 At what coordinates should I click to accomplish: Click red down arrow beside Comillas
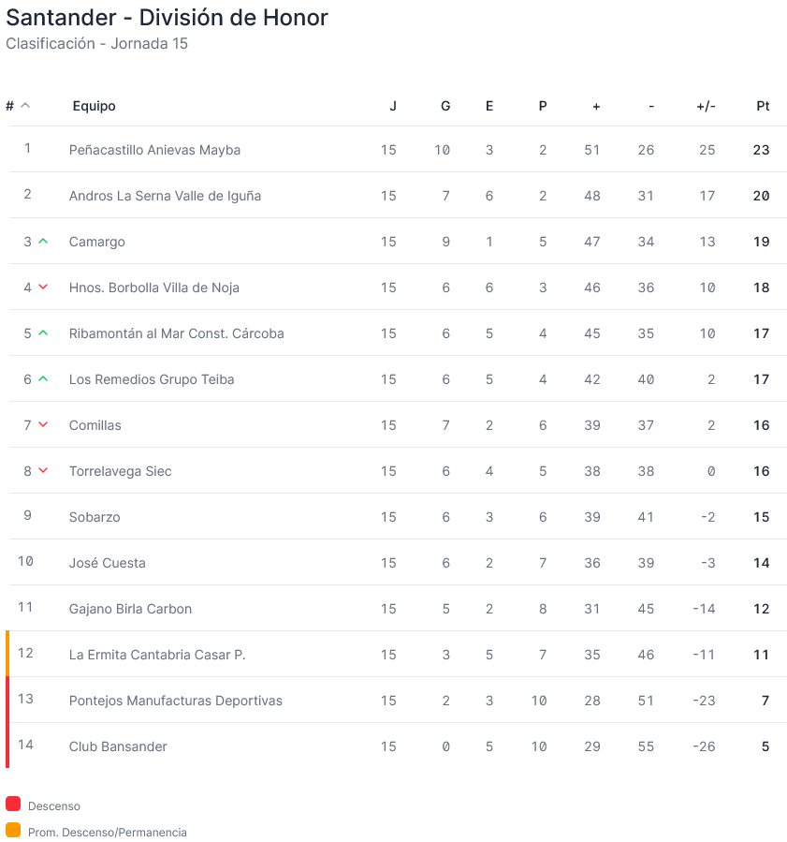pos(43,425)
